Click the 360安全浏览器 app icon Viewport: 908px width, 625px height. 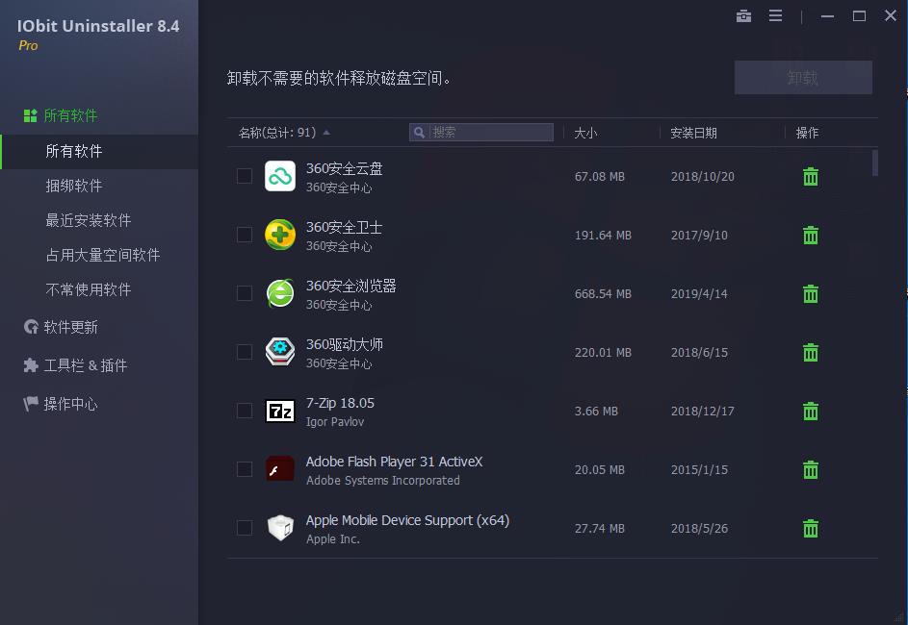(x=280, y=293)
